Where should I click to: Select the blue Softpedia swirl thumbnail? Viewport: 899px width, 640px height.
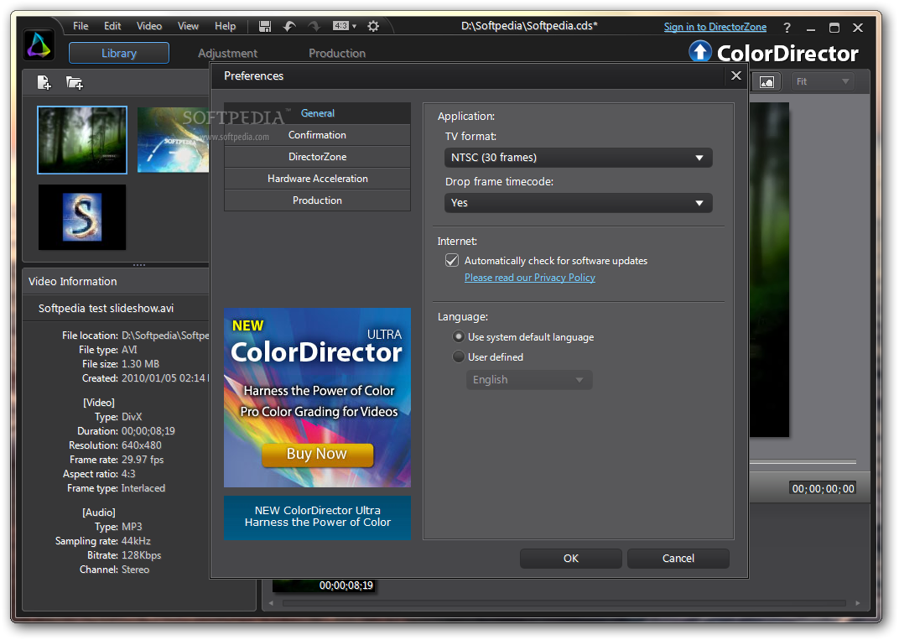[173, 140]
